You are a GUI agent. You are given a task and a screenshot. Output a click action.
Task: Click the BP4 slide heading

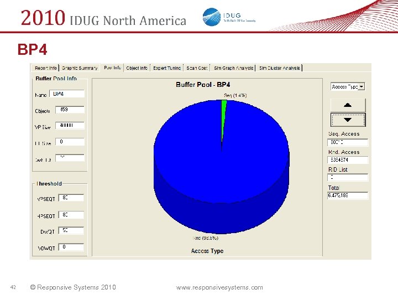(x=33, y=49)
